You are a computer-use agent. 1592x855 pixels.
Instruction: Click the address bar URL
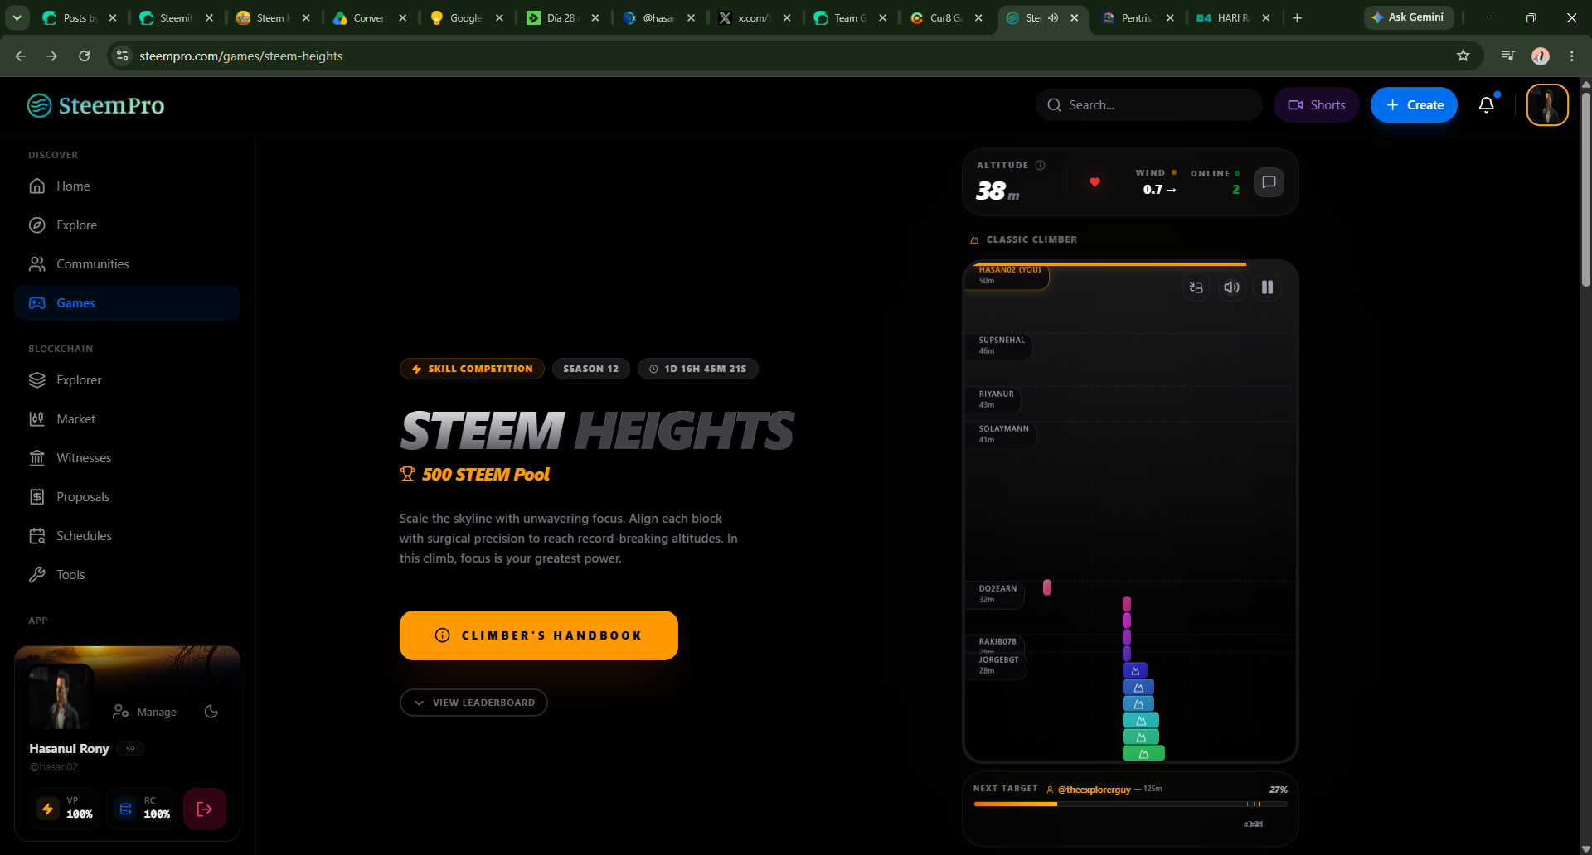pyautogui.click(x=241, y=56)
